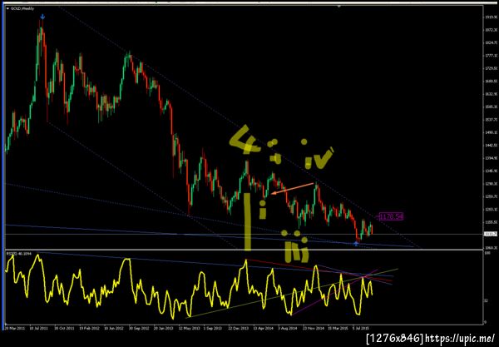Click the 19 Feb 2012 date label

88,328
